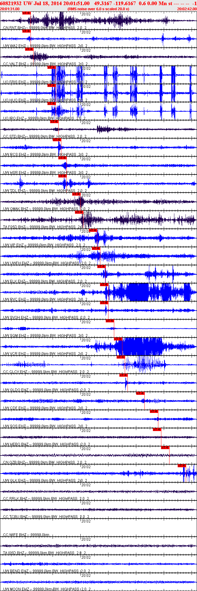Click the 'CC.WIFE BHZ' station label
The image size is (197, 591).
click(x=15, y=535)
